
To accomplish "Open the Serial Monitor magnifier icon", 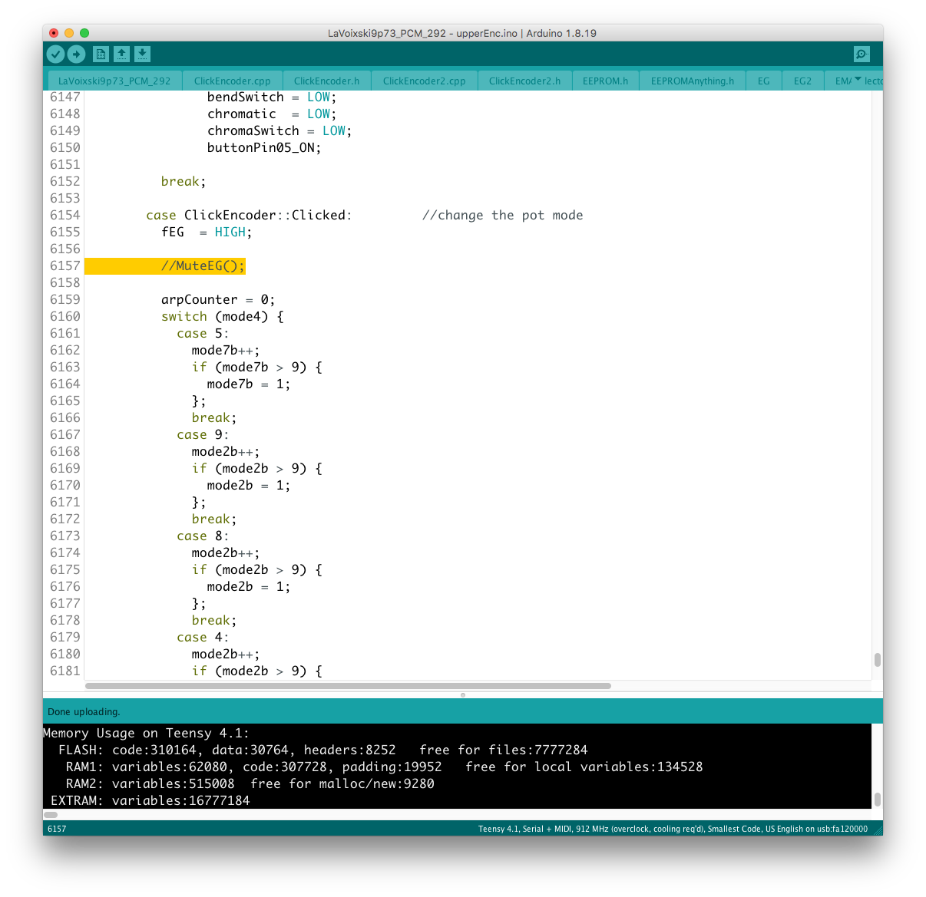I will (862, 54).
